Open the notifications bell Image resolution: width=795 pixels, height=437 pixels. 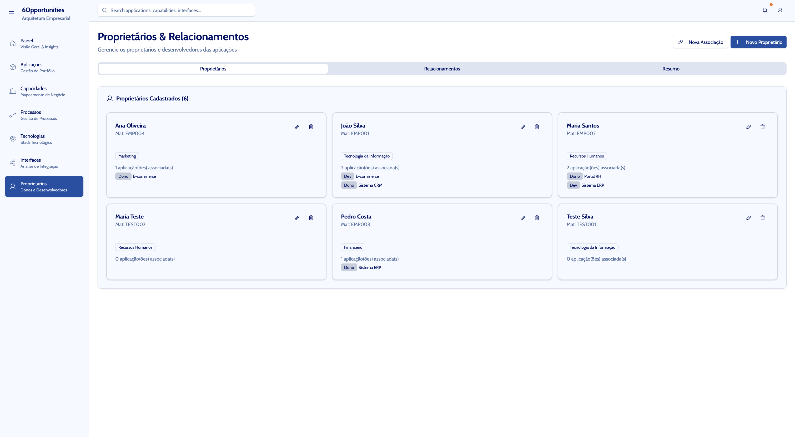[764, 10]
